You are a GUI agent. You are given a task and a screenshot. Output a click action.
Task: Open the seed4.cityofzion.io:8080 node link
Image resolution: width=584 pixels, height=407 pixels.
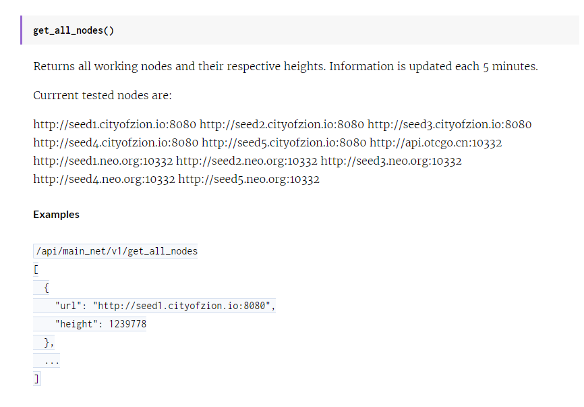116,143
